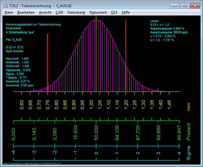The height and width of the screenshot is (167, 203).
Task: Click the 0 mark on Sigma scale
Action: click(96, 153)
